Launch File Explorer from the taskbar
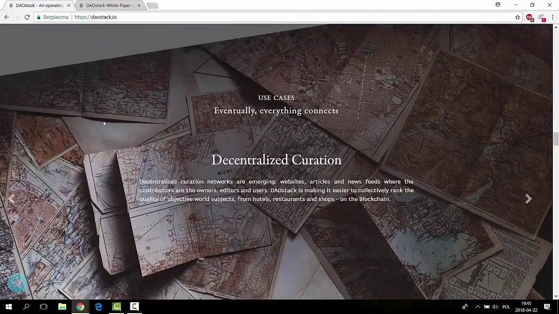 [62, 307]
